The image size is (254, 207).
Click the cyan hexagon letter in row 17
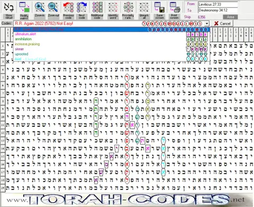tap(164, 172)
